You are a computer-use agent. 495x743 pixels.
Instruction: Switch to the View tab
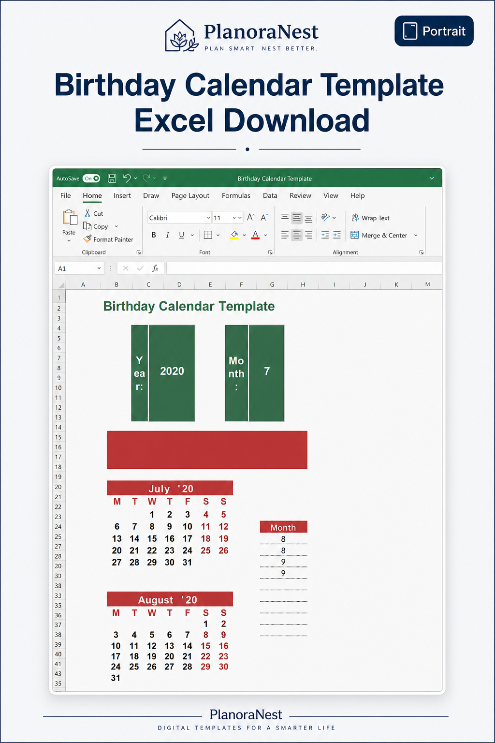click(x=331, y=196)
